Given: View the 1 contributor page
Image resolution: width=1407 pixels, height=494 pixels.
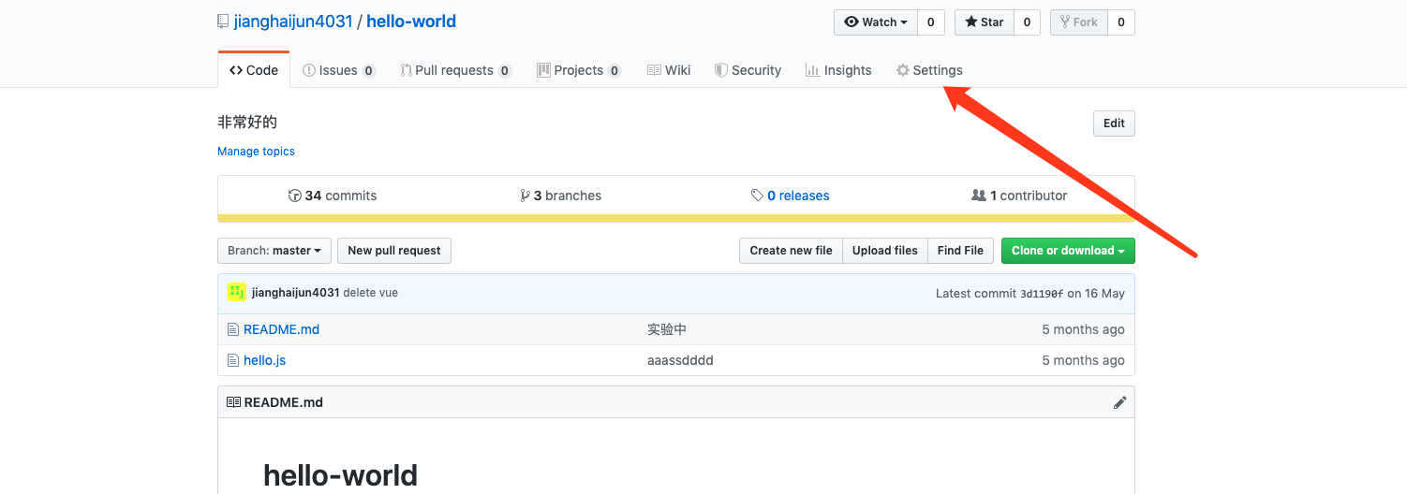Looking at the screenshot, I should coord(1019,196).
